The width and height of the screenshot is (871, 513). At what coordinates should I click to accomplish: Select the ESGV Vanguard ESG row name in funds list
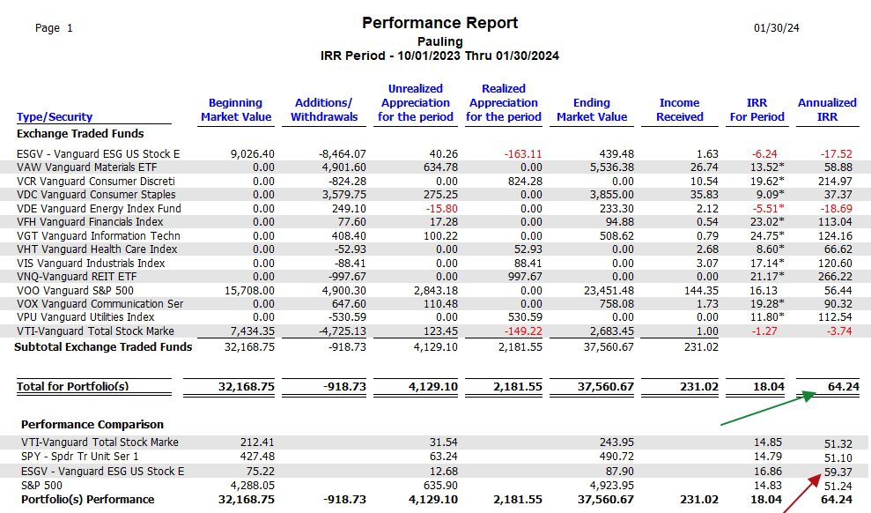98,154
